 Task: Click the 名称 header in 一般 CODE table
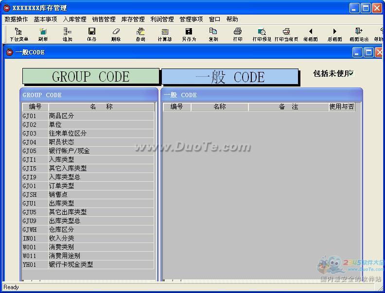tap(220, 107)
